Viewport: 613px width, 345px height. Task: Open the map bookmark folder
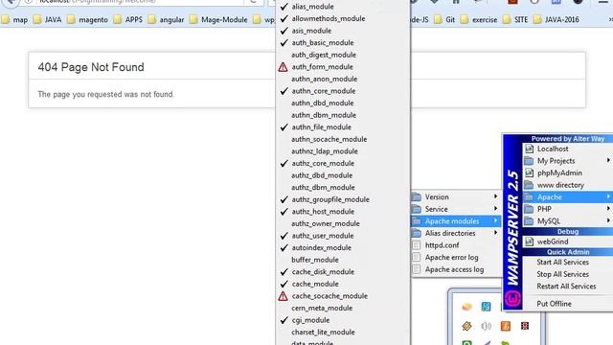[14, 19]
